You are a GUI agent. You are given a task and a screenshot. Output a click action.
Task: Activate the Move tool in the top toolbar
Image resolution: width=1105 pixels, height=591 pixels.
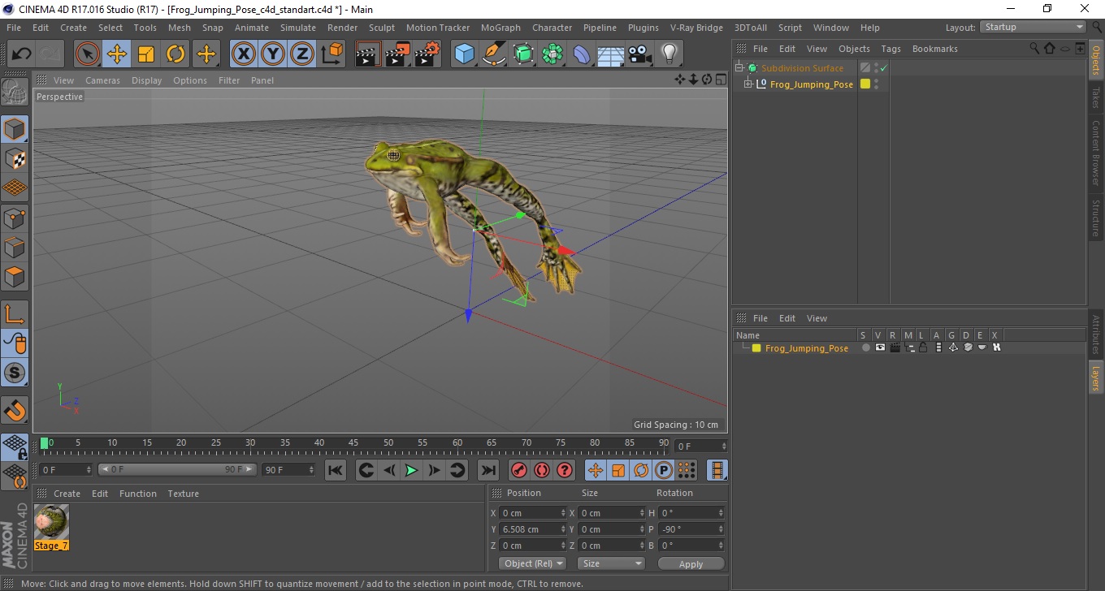[117, 54]
